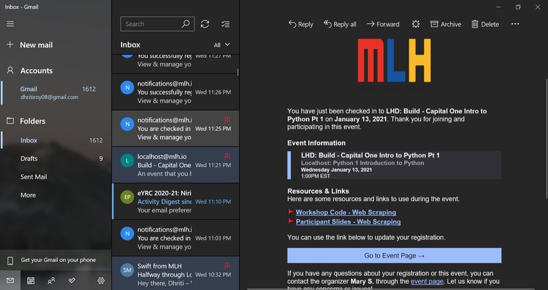
Task: Restore down the Mail window
Action: (518, 7)
